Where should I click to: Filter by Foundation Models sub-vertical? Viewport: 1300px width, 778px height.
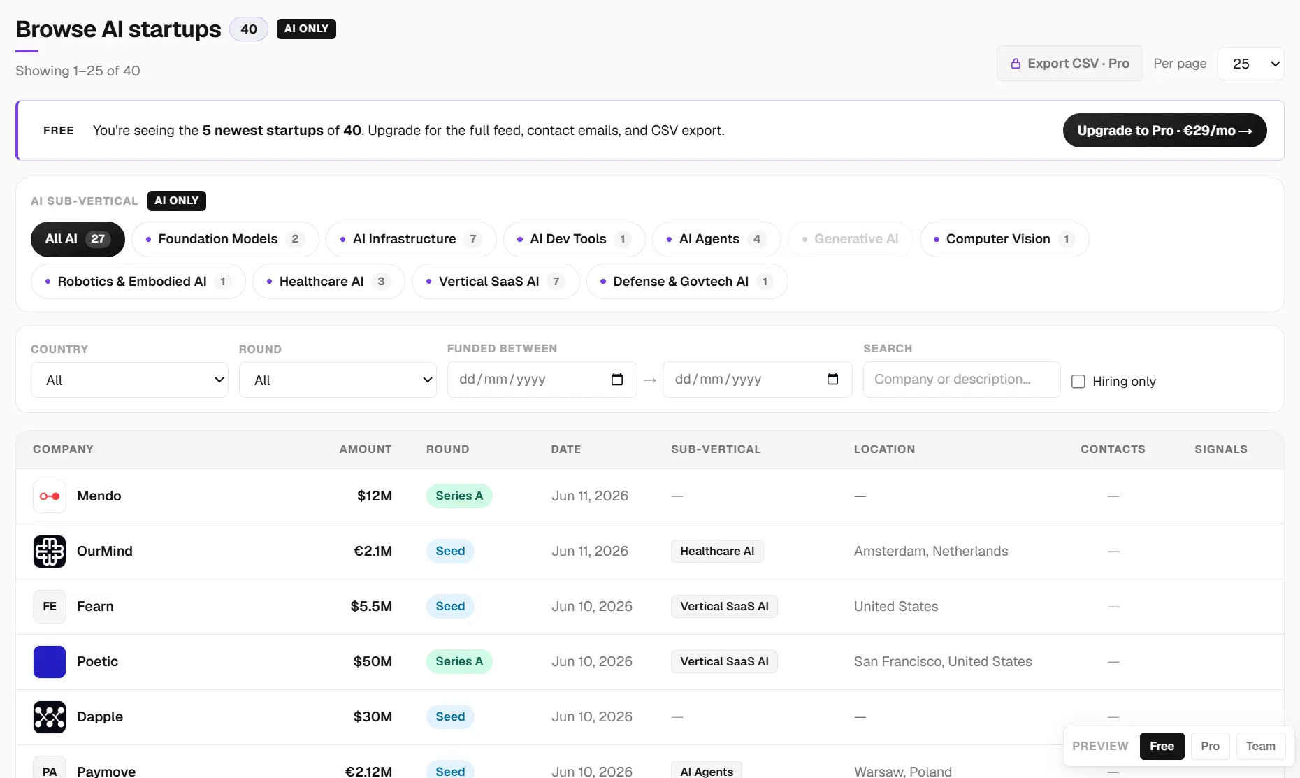225,239
